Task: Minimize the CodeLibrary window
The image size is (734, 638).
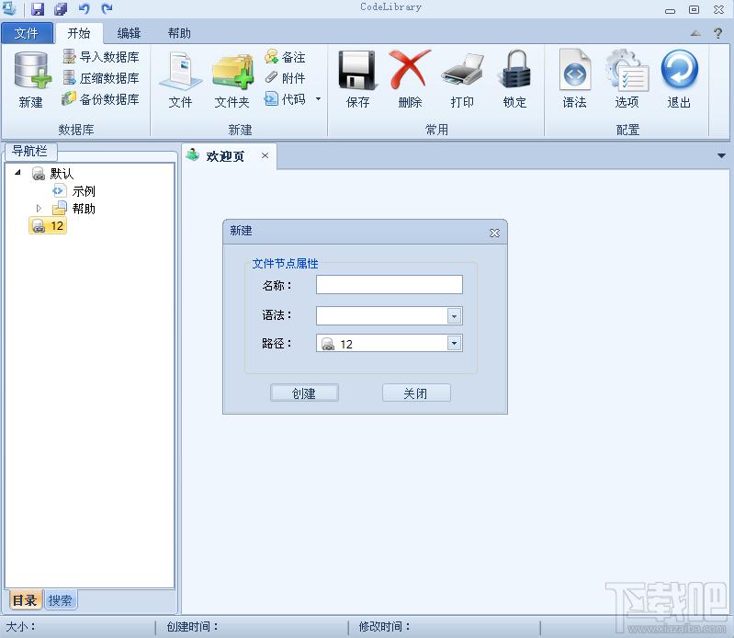Action: click(x=671, y=10)
